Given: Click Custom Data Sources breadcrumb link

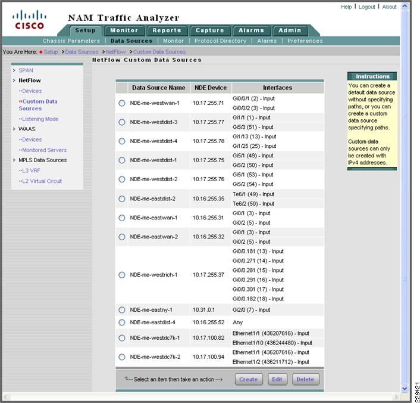Looking at the screenshot, I should [159, 52].
